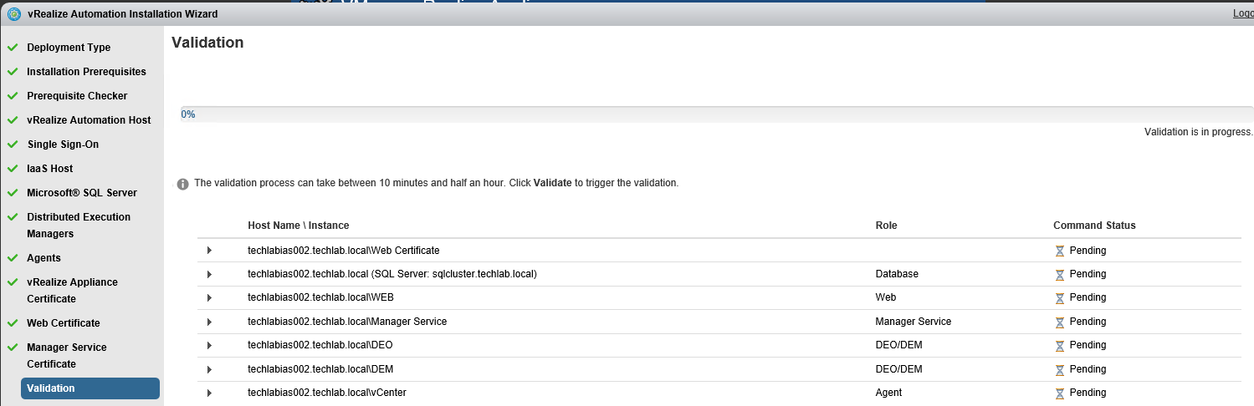Image resolution: width=1254 pixels, height=406 pixels.
Task: Click the pending hourglass on Database row
Action: (x=1060, y=274)
